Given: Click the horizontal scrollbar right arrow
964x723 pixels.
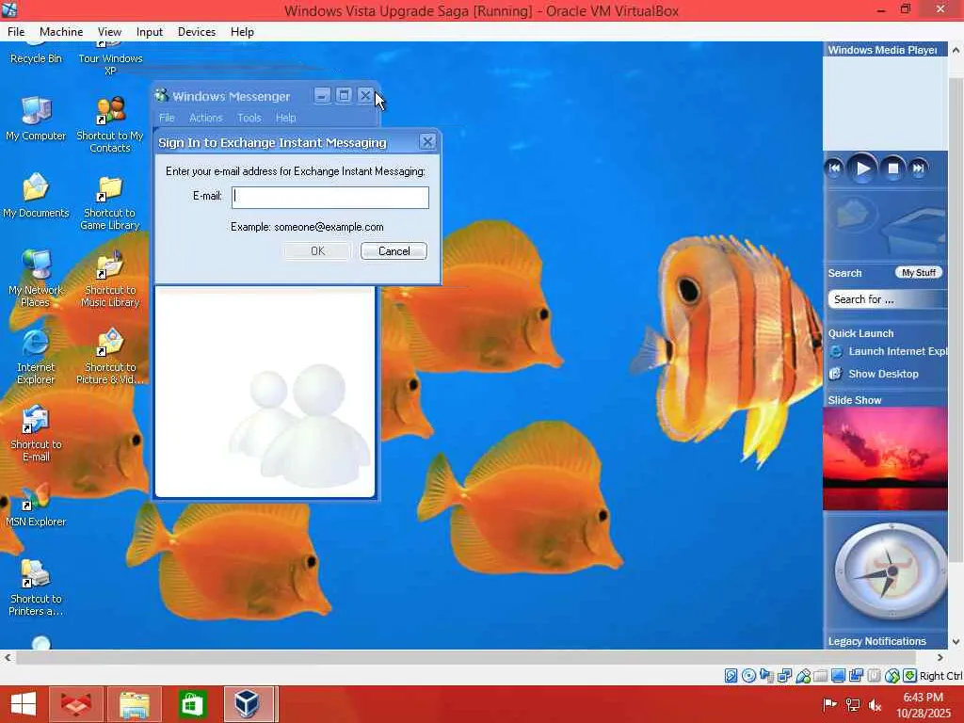Looking at the screenshot, I should 940,657.
